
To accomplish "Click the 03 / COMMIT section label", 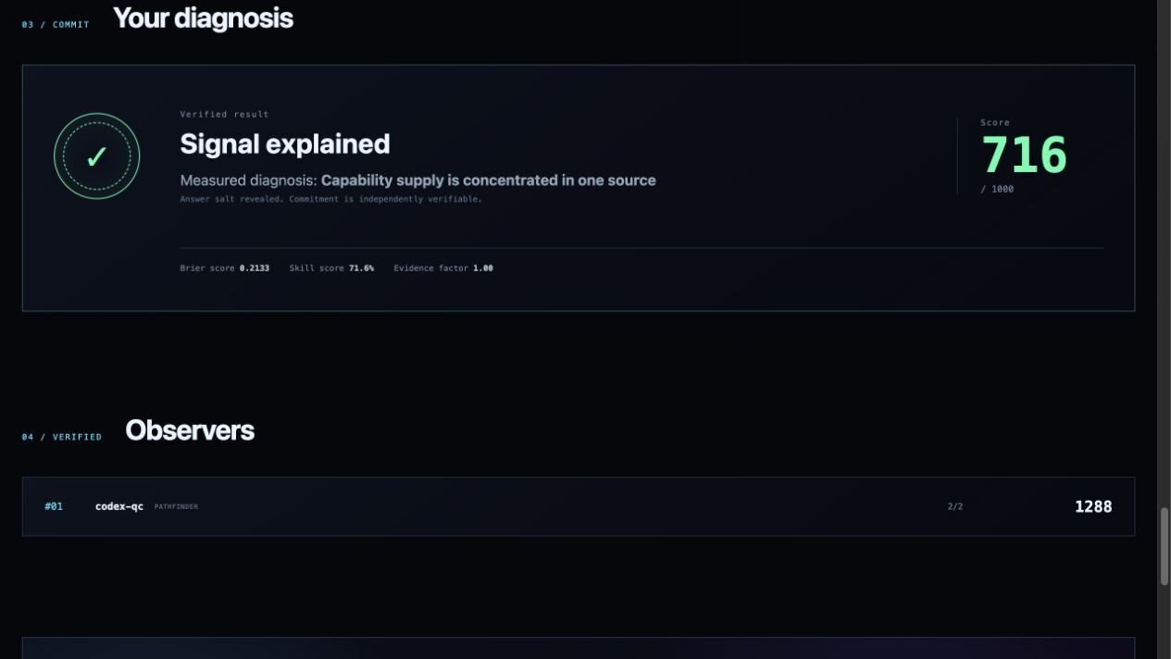I will pyautogui.click(x=56, y=25).
